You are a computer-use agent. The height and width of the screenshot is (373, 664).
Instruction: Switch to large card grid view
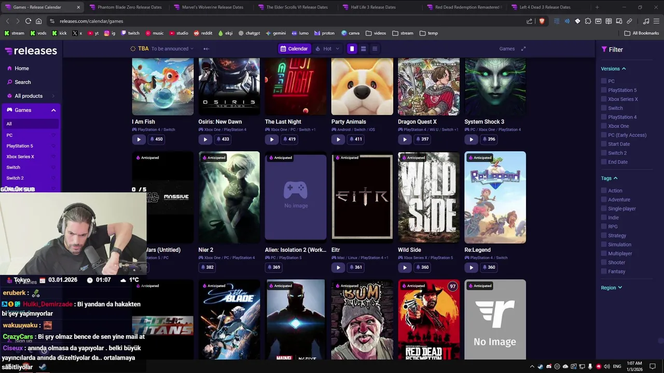click(x=352, y=49)
